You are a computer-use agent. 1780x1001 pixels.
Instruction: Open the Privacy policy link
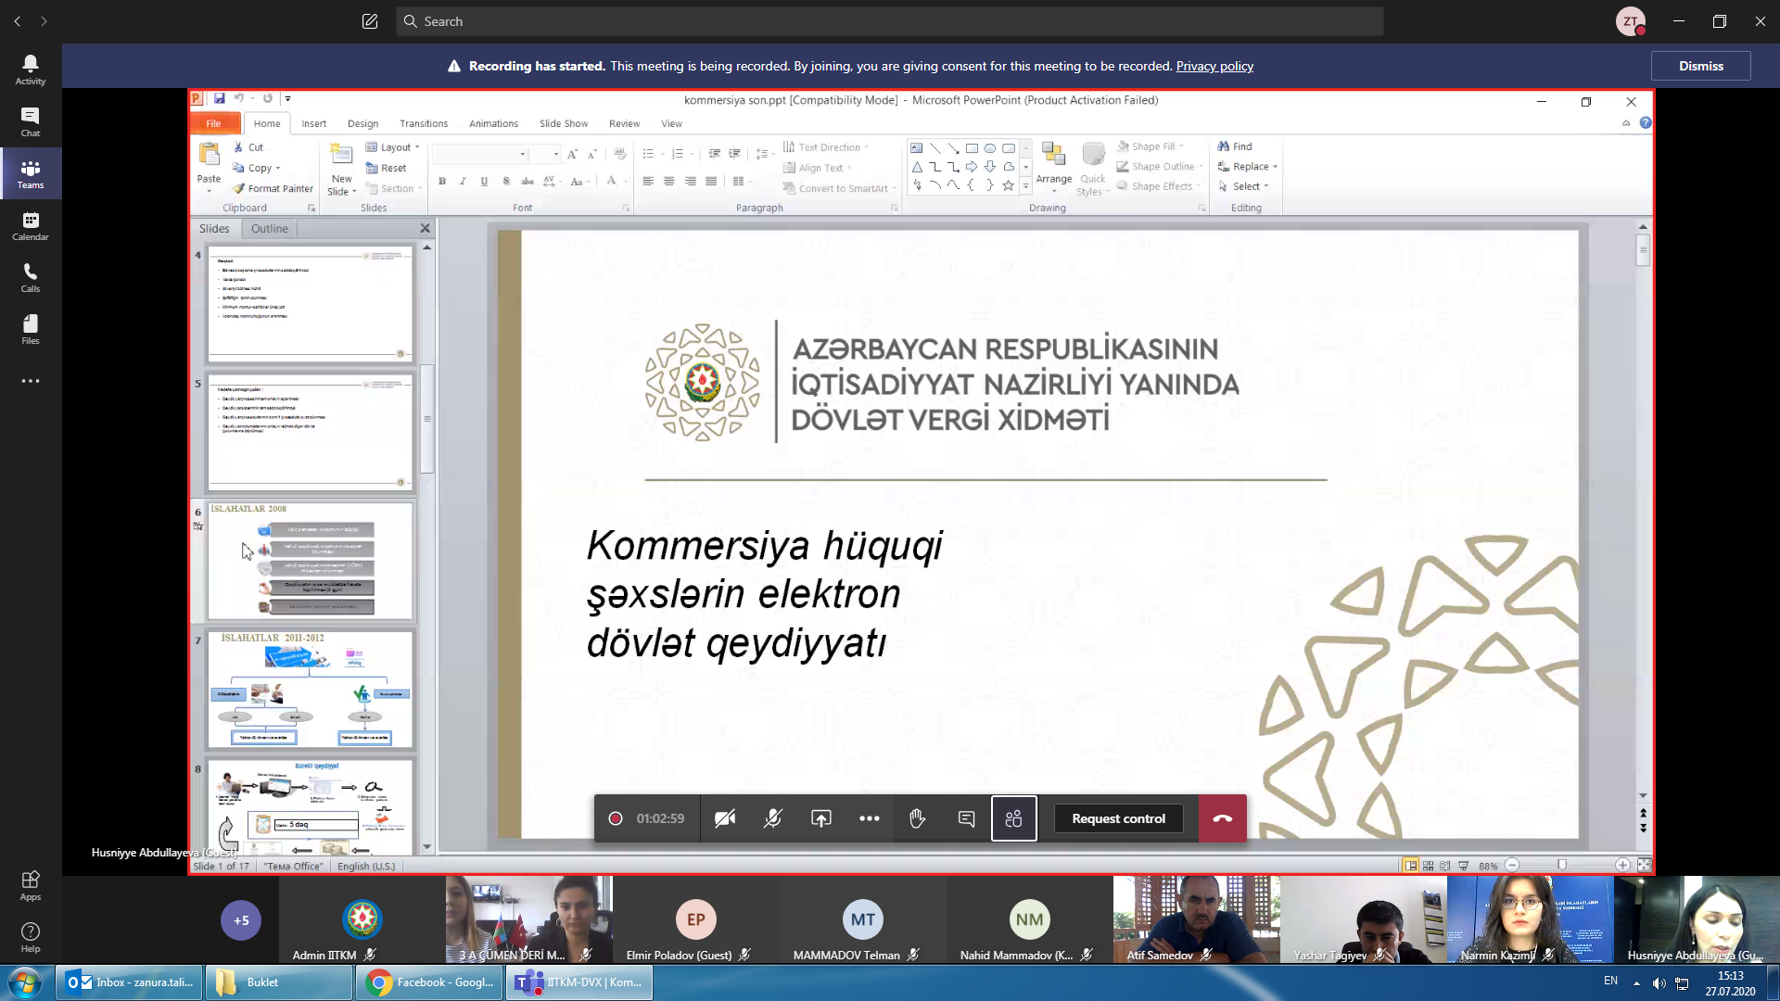pyautogui.click(x=1214, y=66)
